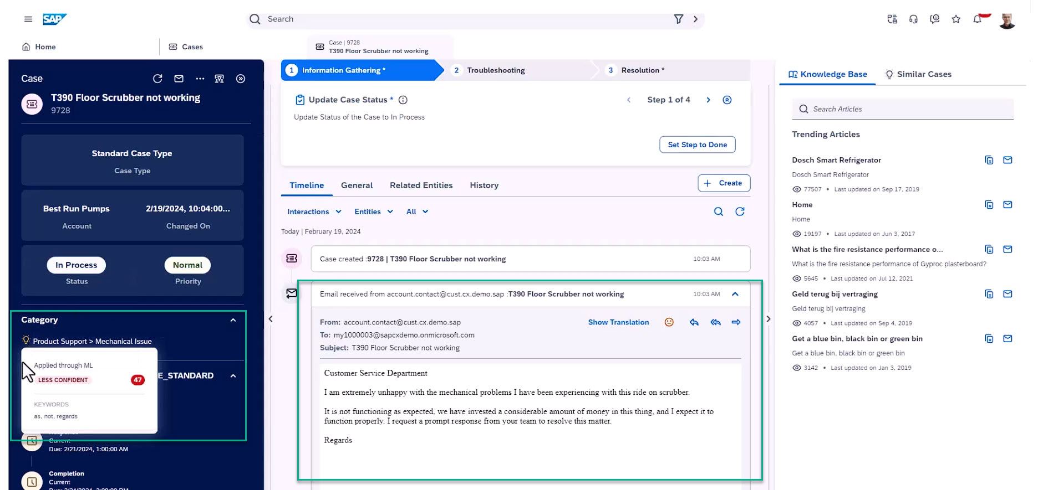1043x490 pixels.
Task: Click the search filter funnel icon
Action: [x=678, y=19]
